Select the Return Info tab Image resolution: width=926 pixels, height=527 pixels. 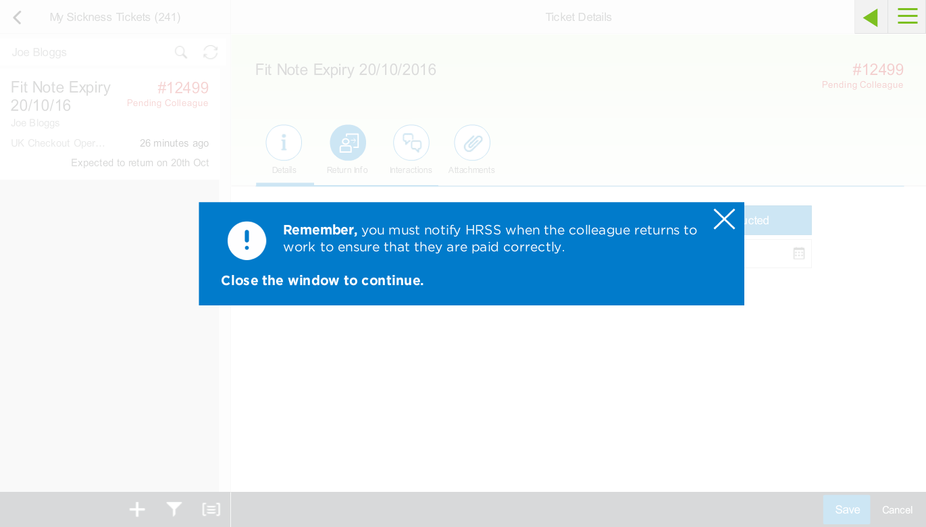(x=348, y=143)
